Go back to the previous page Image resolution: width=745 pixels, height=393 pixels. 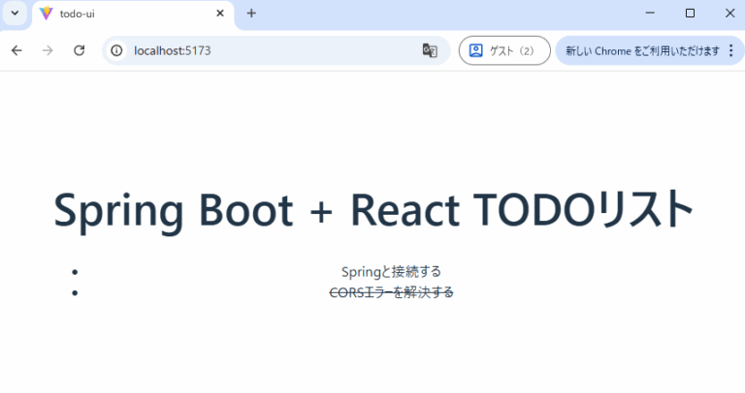point(16,50)
